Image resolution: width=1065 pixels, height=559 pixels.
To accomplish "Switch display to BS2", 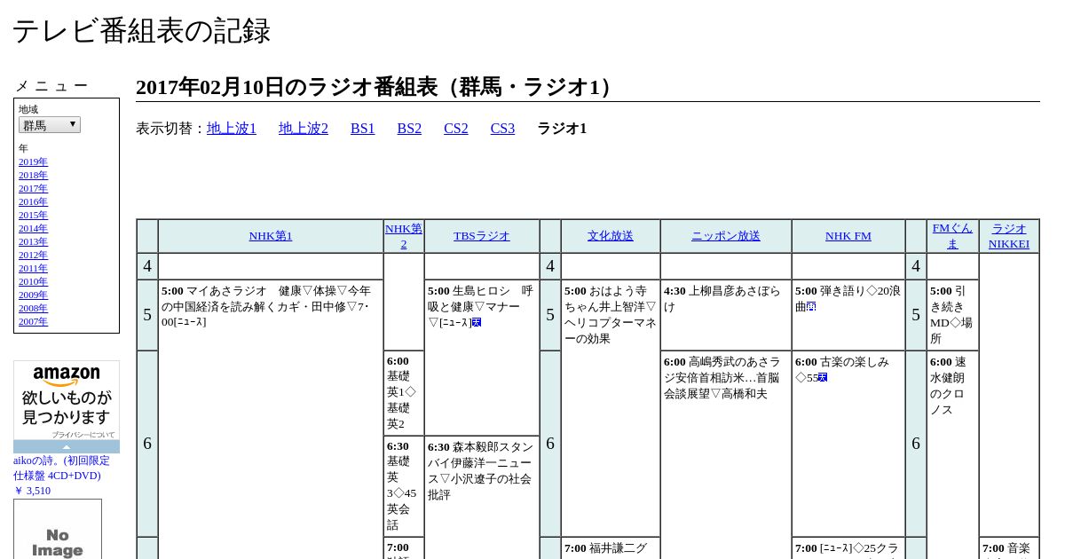I will tap(409, 129).
